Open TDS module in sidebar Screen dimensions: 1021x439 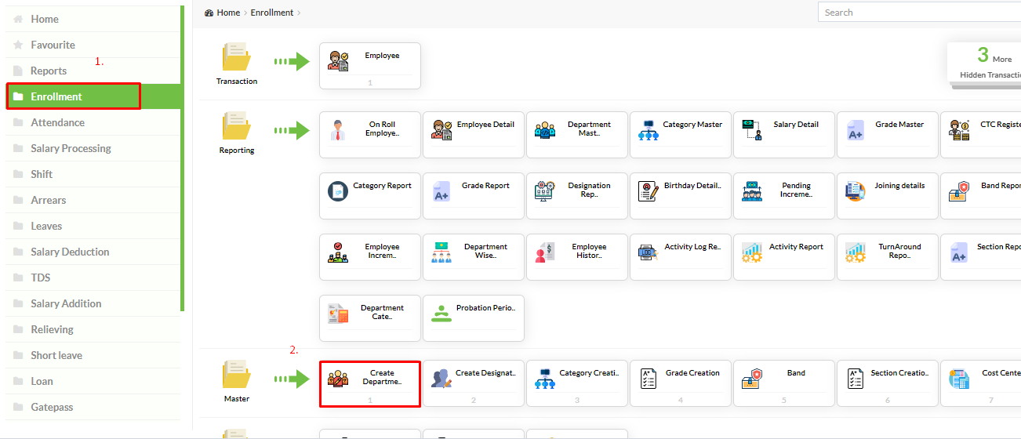coord(93,278)
